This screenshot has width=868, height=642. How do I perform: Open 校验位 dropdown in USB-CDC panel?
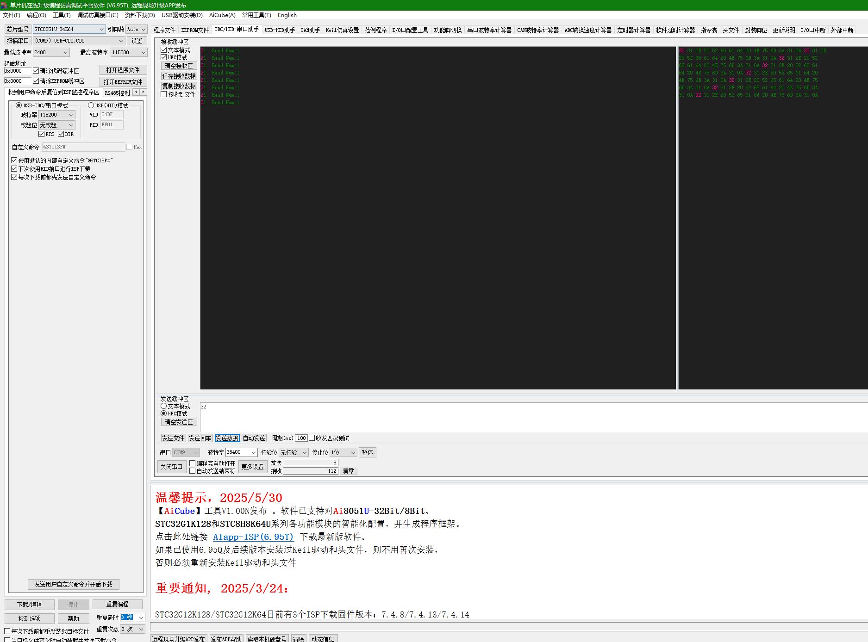tap(57, 125)
